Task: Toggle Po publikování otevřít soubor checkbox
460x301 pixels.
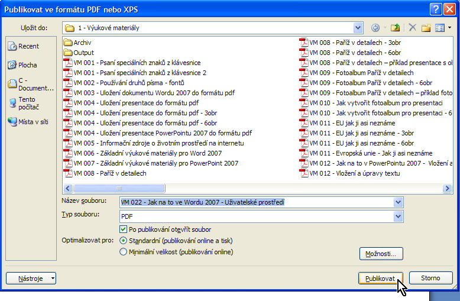Action: click(x=123, y=229)
